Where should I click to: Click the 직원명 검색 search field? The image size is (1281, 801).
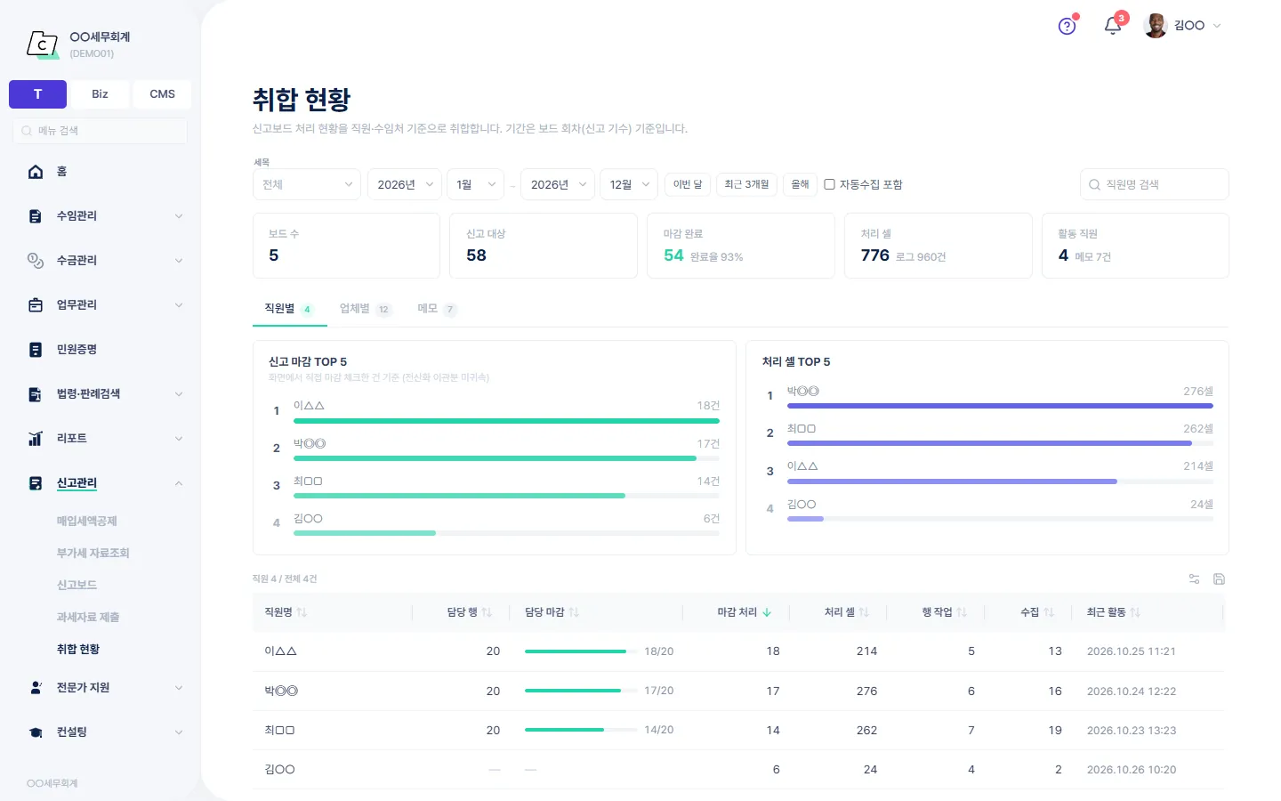click(1154, 184)
